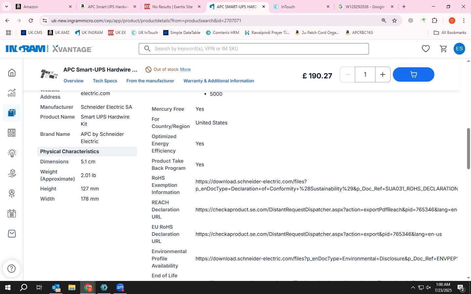The width and height of the screenshot is (471, 294).
Task: Click the More stock link
Action: [185, 69]
